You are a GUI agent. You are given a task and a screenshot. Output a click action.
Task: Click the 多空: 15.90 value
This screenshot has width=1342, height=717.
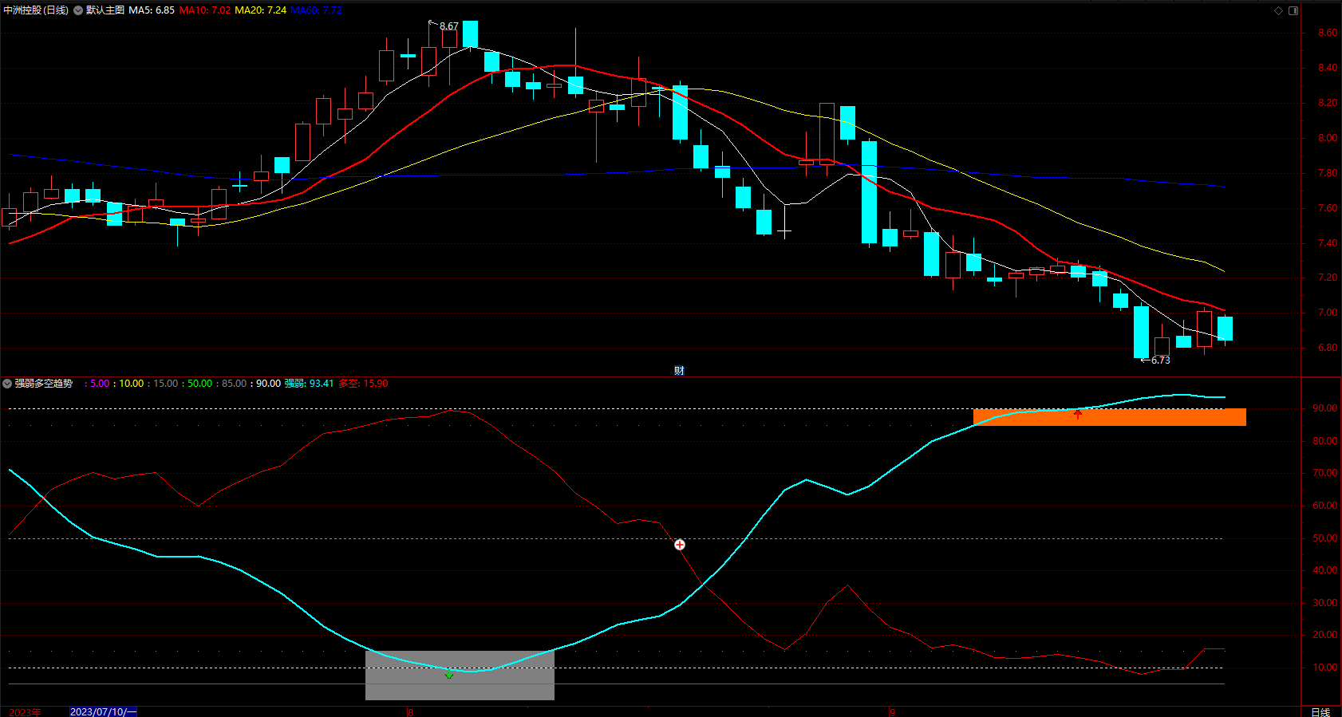point(363,384)
